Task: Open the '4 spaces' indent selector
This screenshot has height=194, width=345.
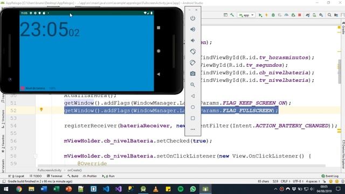Action: click(313, 182)
